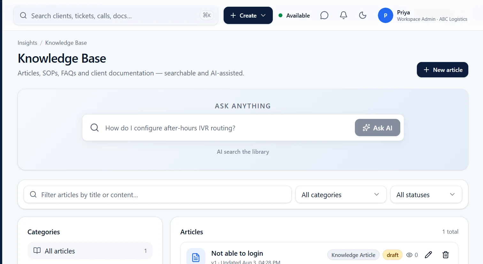Viewport: 483px width, 264px height.
Task: Toggle dark mode moon icon
Action: point(363,15)
